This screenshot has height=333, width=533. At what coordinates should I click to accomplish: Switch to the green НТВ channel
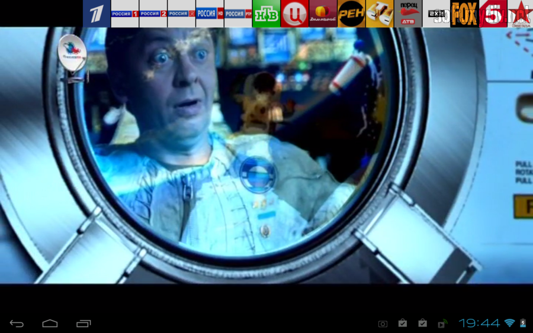point(266,14)
